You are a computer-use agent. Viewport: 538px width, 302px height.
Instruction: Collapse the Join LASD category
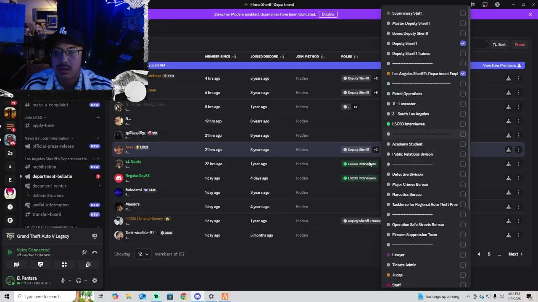pos(35,117)
